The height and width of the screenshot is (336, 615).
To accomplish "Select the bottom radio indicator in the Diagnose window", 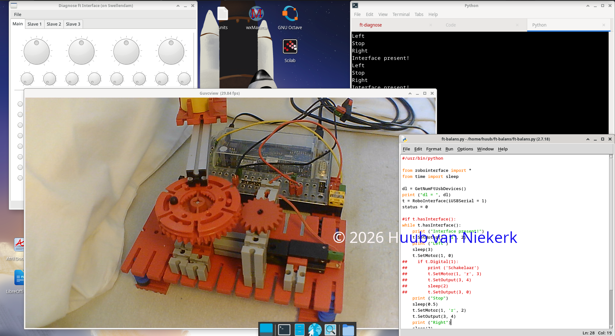I will point(20,178).
